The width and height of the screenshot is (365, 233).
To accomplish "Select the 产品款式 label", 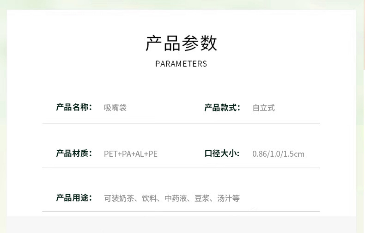I will [x=222, y=107].
